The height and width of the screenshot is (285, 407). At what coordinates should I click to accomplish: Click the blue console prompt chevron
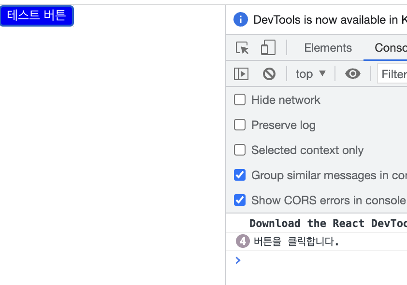pyautogui.click(x=237, y=260)
